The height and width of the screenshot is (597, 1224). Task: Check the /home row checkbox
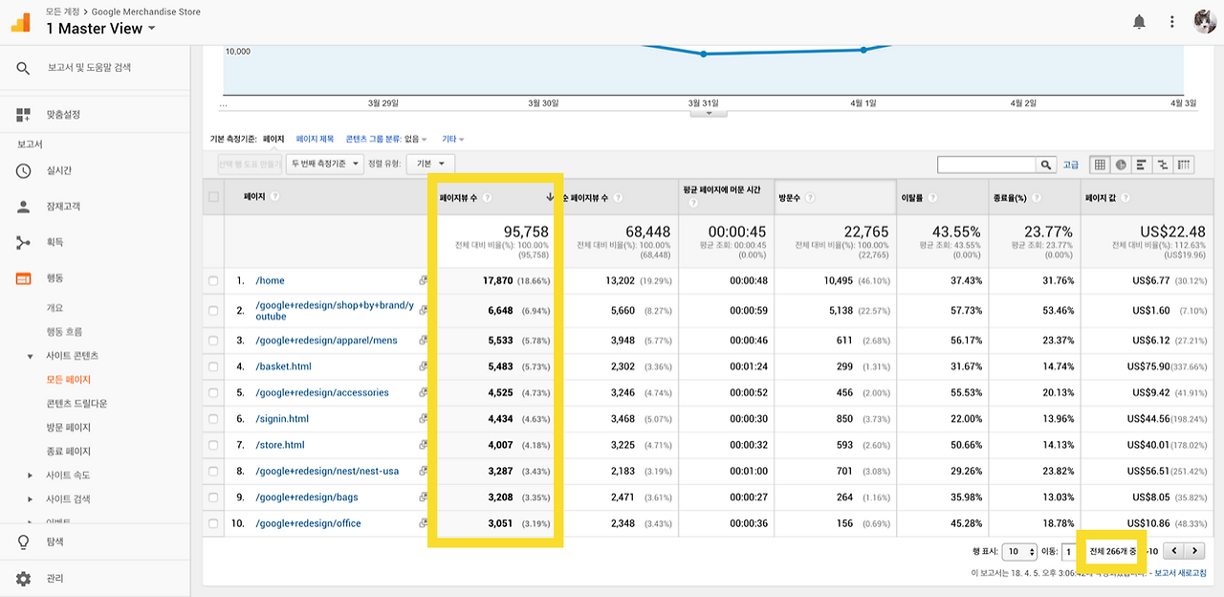[x=213, y=281]
